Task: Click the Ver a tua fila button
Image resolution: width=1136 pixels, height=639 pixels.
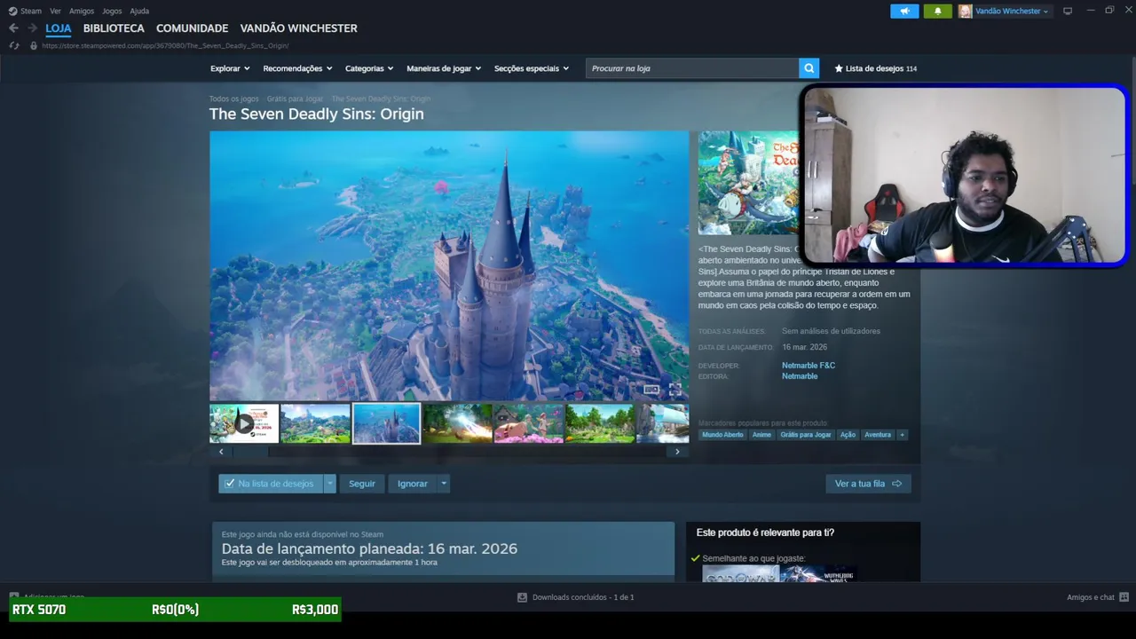Action: click(868, 484)
